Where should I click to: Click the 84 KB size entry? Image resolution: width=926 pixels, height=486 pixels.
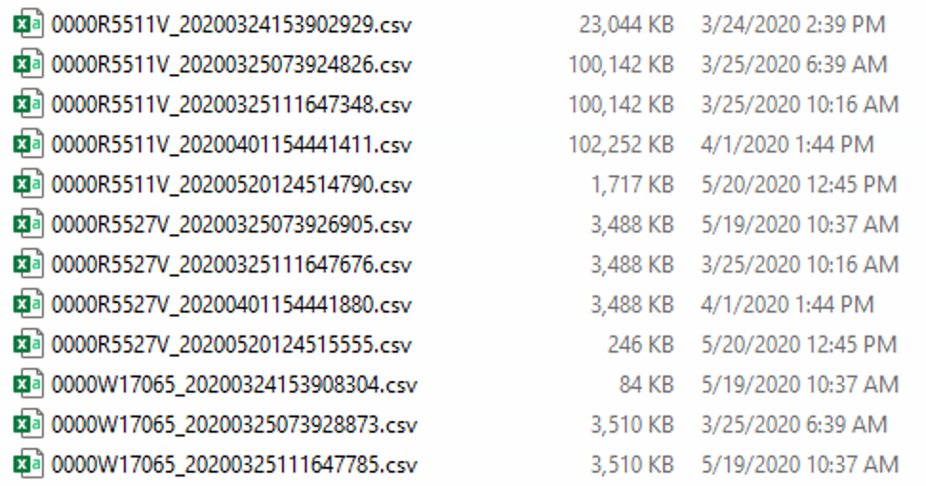[x=646, y=384]
